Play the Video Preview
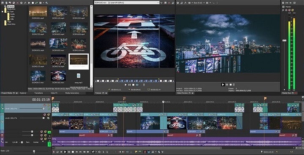The image size is (304, 155). [x=223, y=85]
